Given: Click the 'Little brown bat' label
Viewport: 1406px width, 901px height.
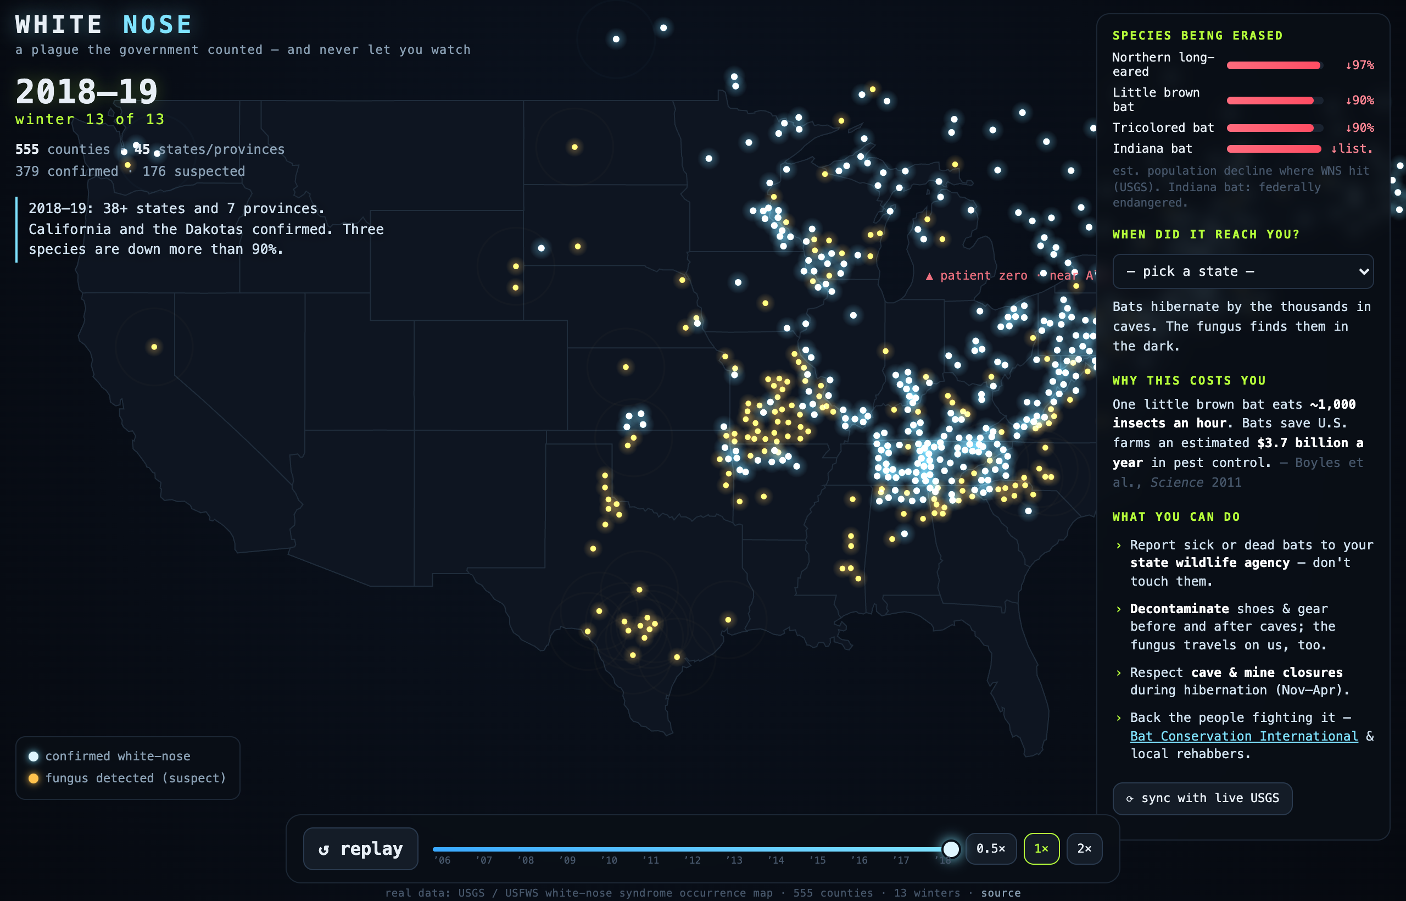Looking at the screenshot, I should tap(1156, 99).
